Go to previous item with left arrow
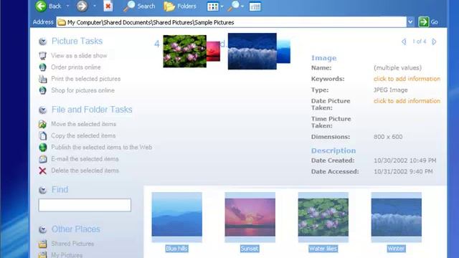 pyautogui.click(x=404, y=42)
